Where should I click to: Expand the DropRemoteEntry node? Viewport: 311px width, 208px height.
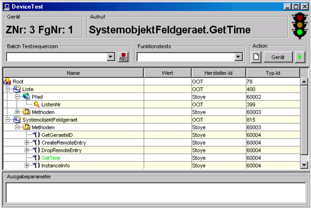(x=27, y=150)
